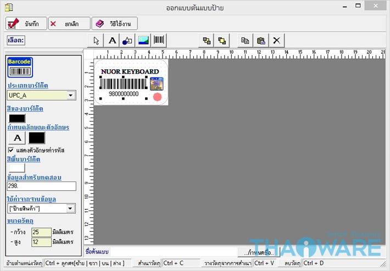
Task: Select the pointer arrow tool
Action: pyautogui.click(x=96, y=41)
